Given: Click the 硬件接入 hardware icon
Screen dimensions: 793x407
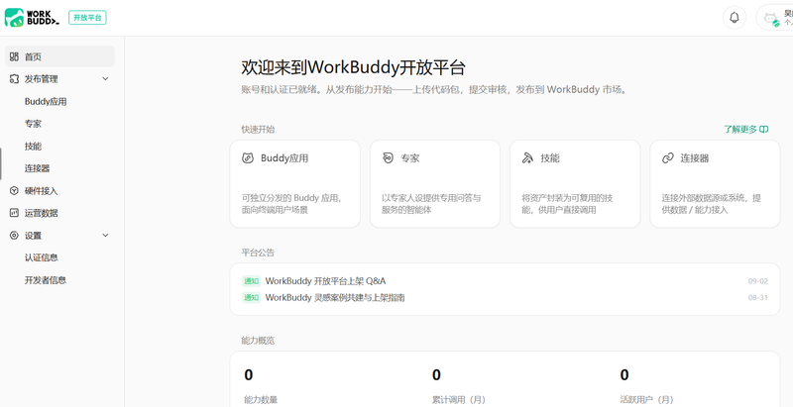Looking at the screenshot, I should [14, 191].
